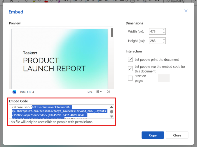Viewport: 197px width, 147px height.
Task: Enable the Start on page checkbox
Action: point(130,78)
